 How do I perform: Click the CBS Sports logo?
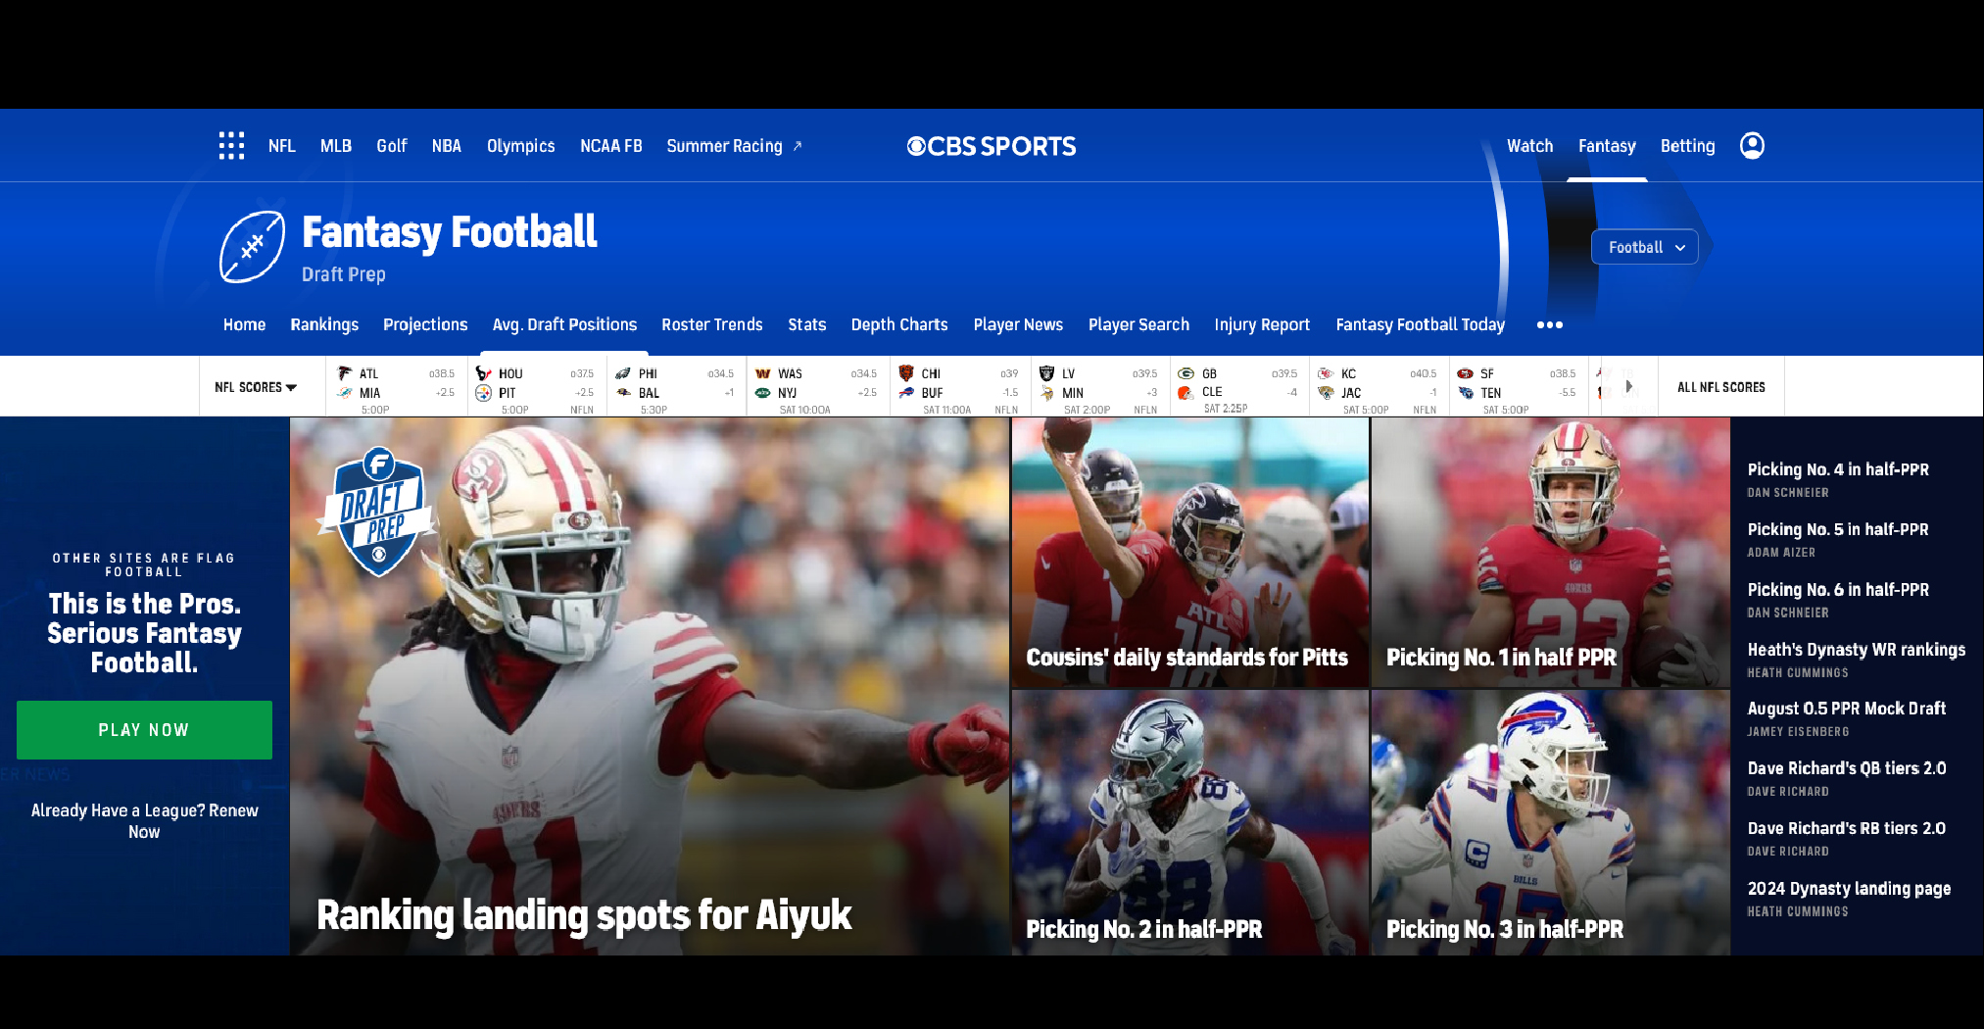pos(992,146)
